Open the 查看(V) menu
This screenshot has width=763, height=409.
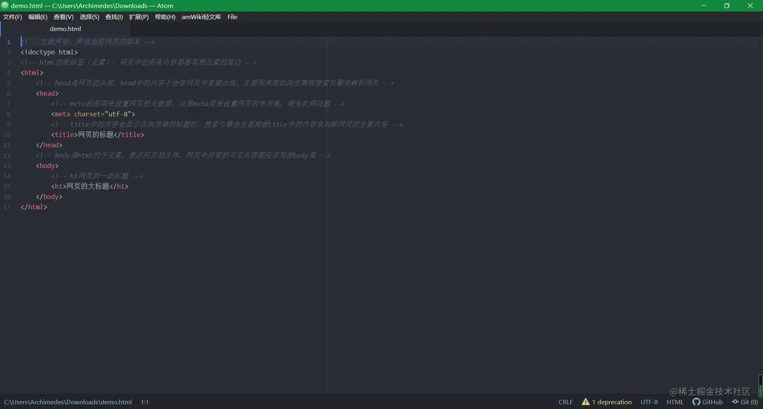[x=64, y=17]
